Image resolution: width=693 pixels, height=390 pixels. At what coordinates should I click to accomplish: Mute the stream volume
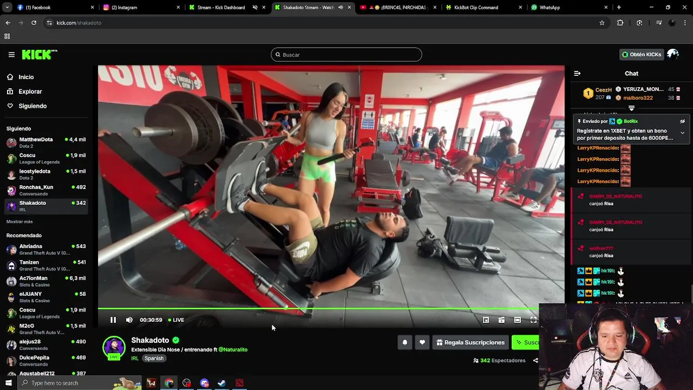tap(129, 320)
